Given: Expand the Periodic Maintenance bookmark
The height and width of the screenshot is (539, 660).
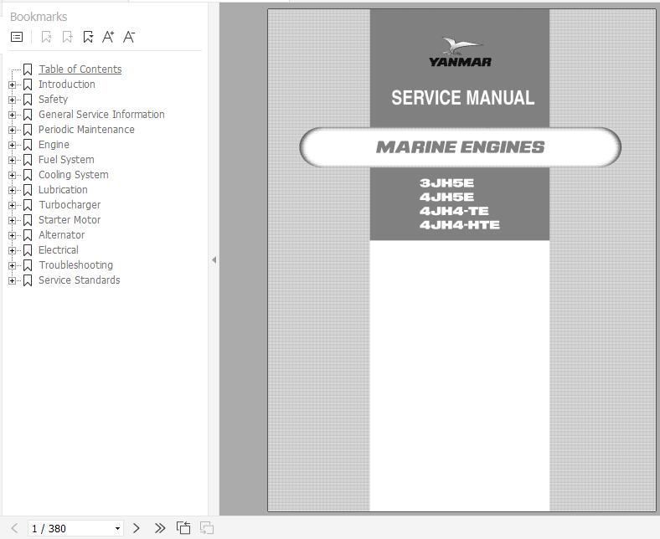Looking at the screenshot, I should pyautogui.click(x=13, y=130).
